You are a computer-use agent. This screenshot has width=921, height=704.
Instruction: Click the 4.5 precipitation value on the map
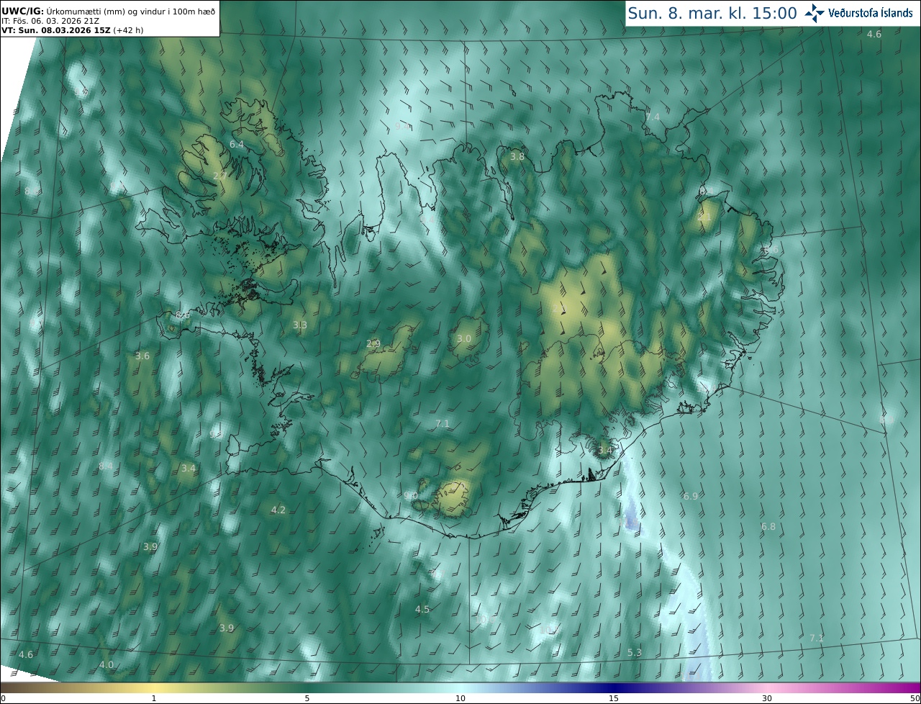(422, 609)
